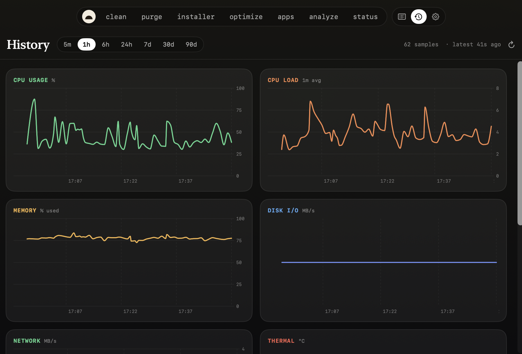The width and height of the screenshot is (522, 354).
Task: Open the installer tab
Action: point(196,17)
